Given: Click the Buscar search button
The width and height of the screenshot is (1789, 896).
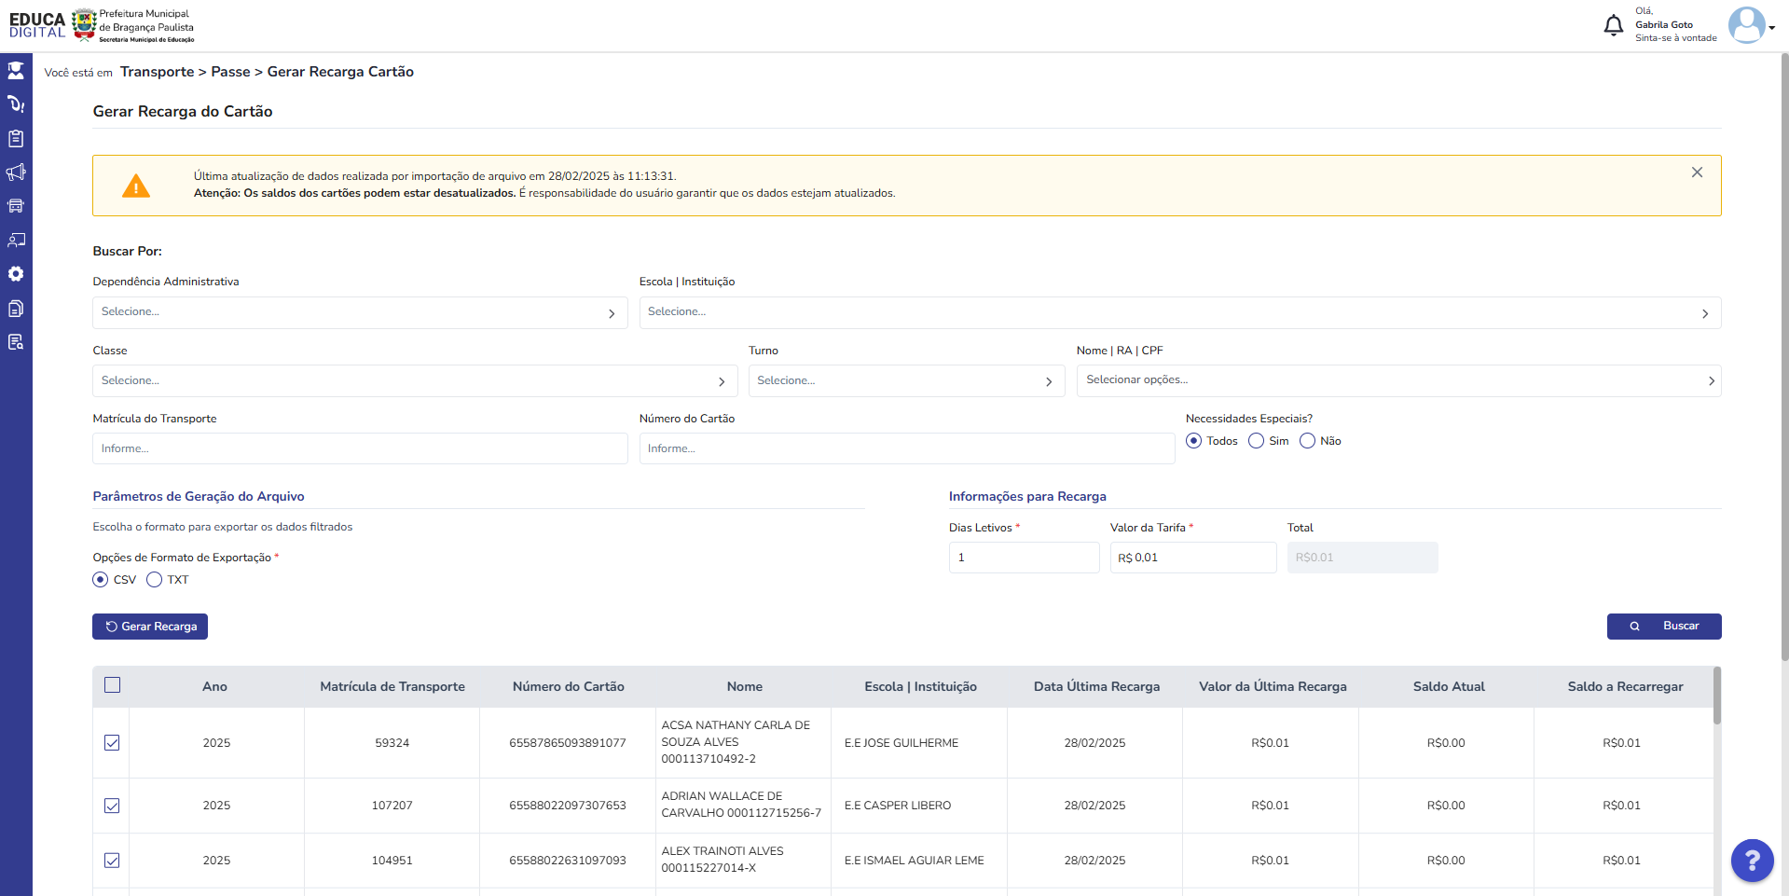Looking at the screenshot, I should pos(1664,627).
